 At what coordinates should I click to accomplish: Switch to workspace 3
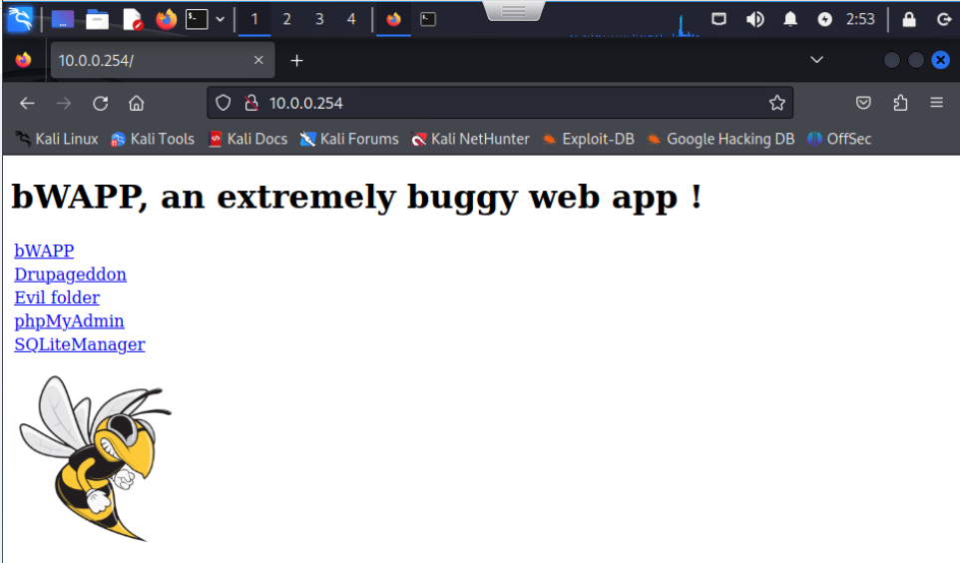[x=319, y=20]
